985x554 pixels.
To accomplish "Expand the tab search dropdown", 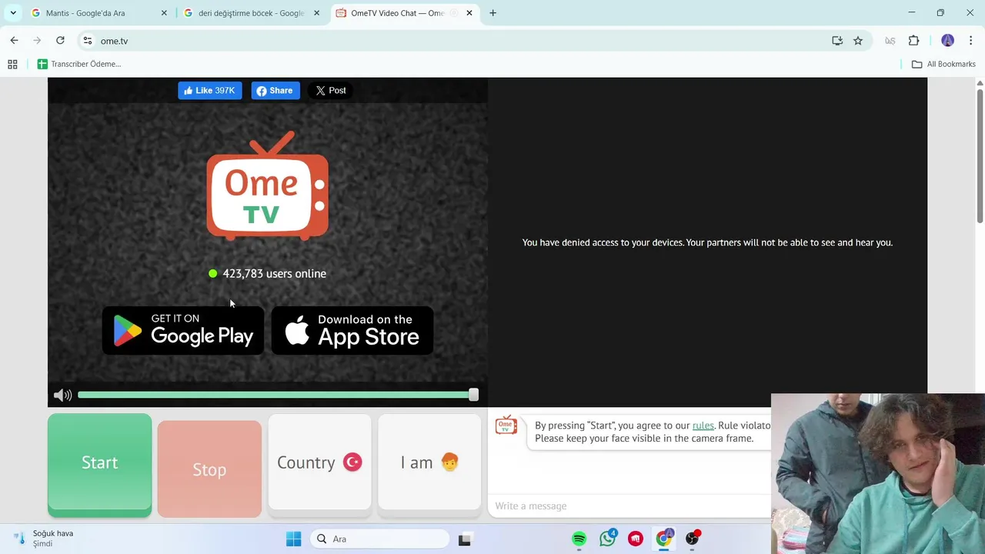I will tap(12, 13).
